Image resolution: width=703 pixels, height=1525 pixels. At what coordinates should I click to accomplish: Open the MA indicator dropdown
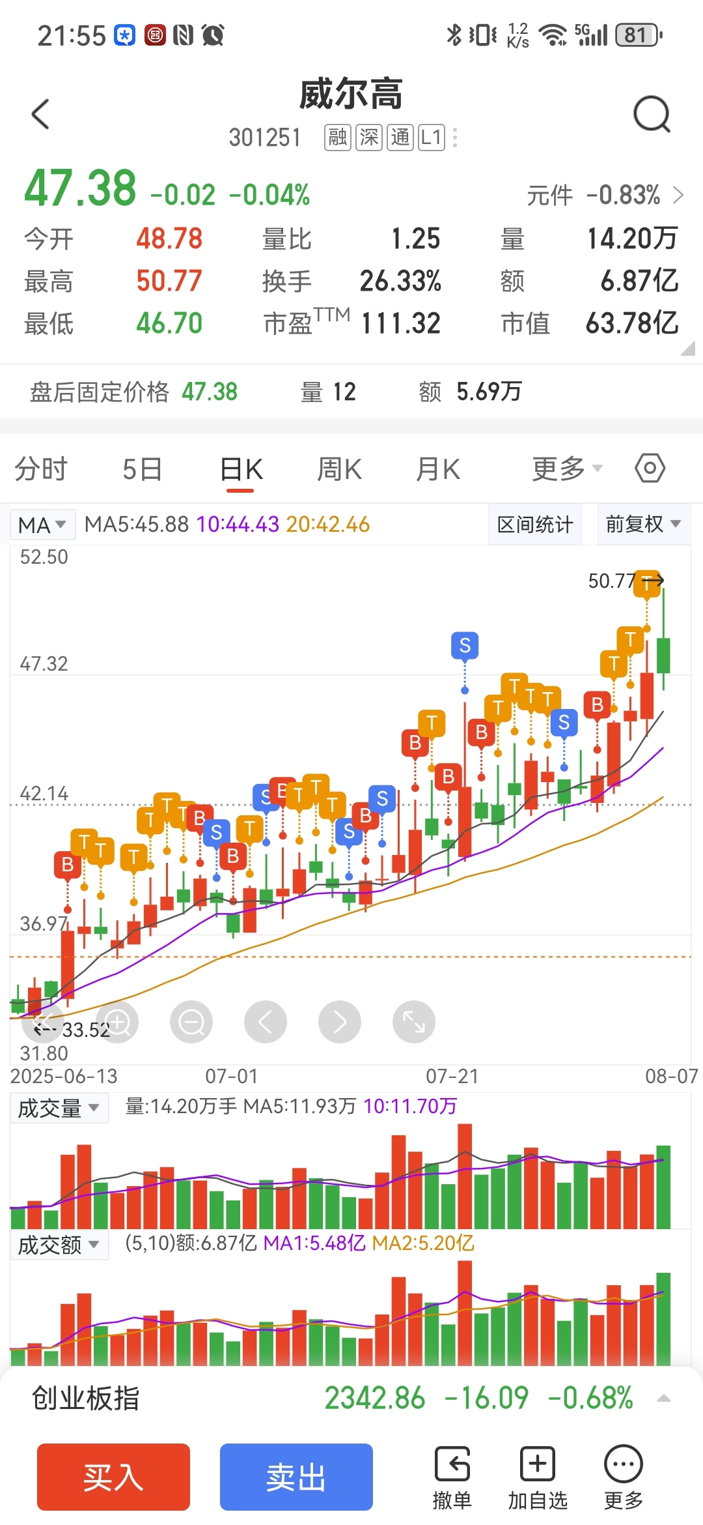click(42, 525)
